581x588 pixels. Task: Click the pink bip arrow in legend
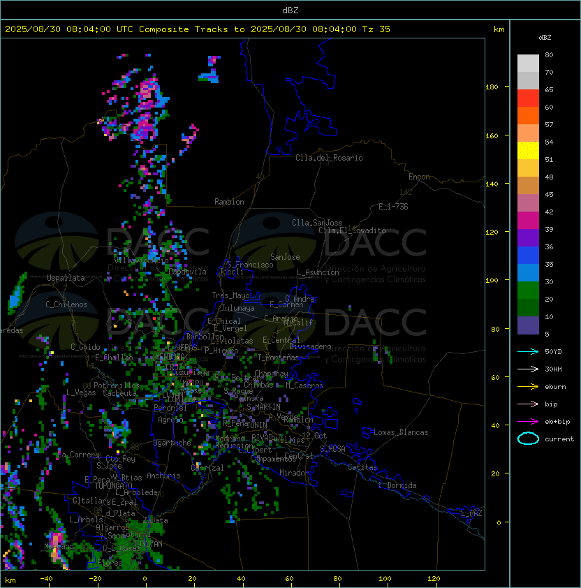click(x=528, y=404)
